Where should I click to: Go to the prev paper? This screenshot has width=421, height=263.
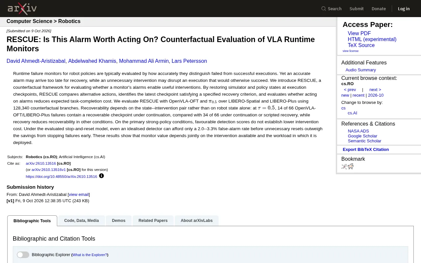[x=350, y=90]
